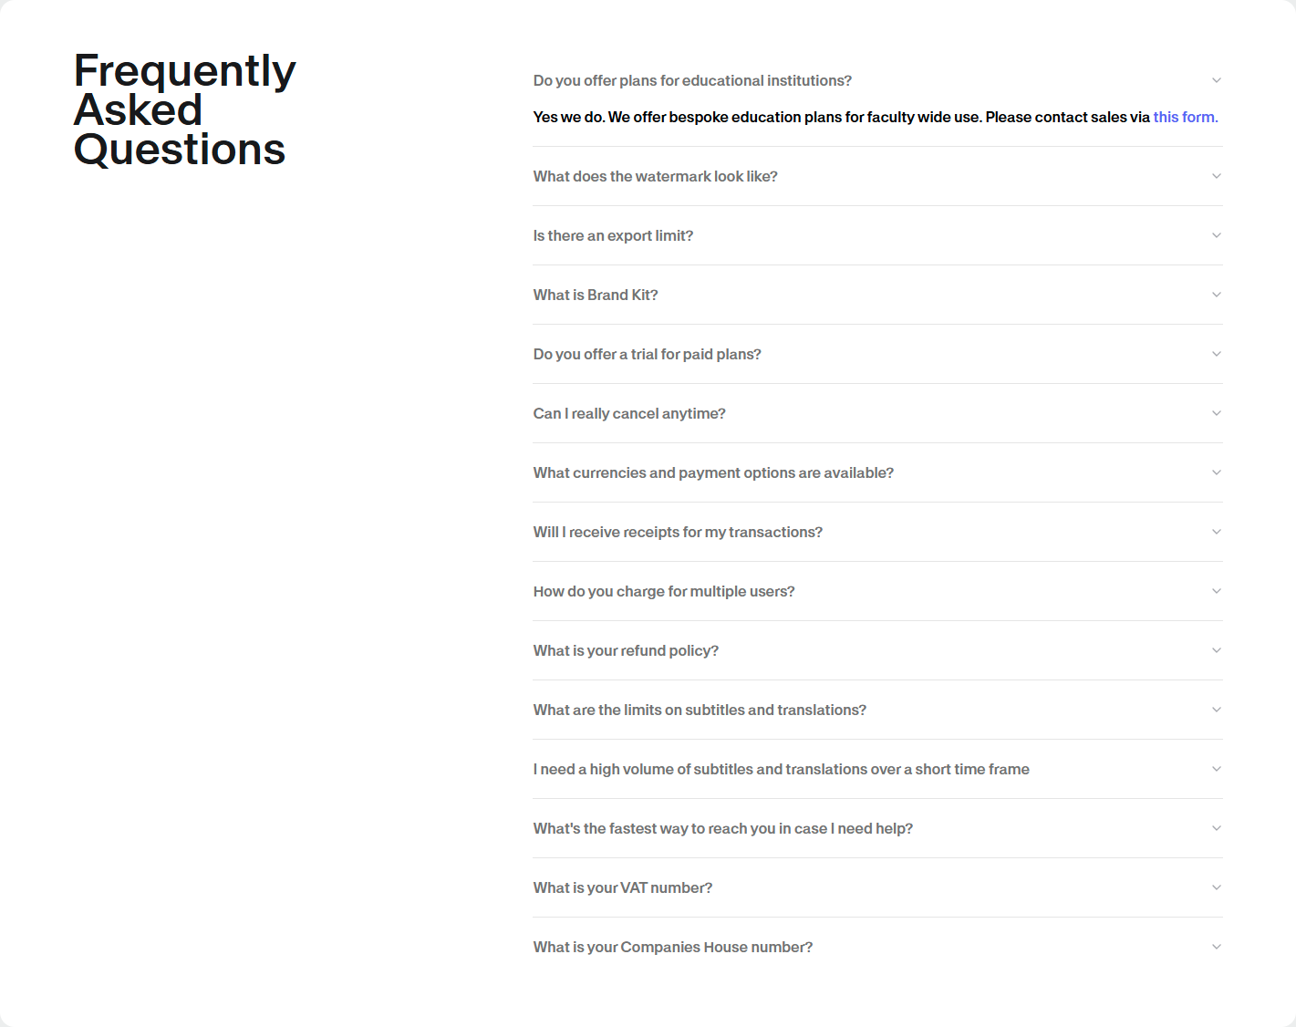Collapse the educational institutions question
1296x1027 pixels.
click(692, 80)
